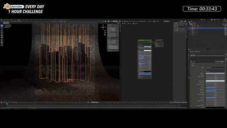Viewport: 227px width, 128px height.
Task: Open the 3D viewport Object menu
Action: click(21, 21)
